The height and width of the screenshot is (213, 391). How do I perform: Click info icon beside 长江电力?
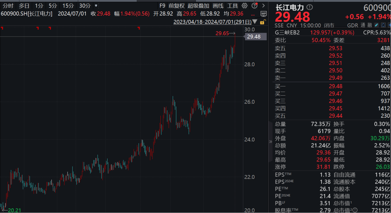(310, 7)
